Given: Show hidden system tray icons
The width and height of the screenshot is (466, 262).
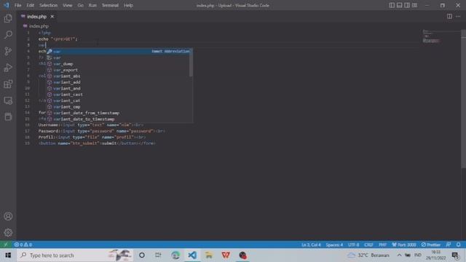Looking at the screenshot, I should point(399,255).
